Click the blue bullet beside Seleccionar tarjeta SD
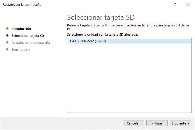195x130 pixels. tap(7, 36)
